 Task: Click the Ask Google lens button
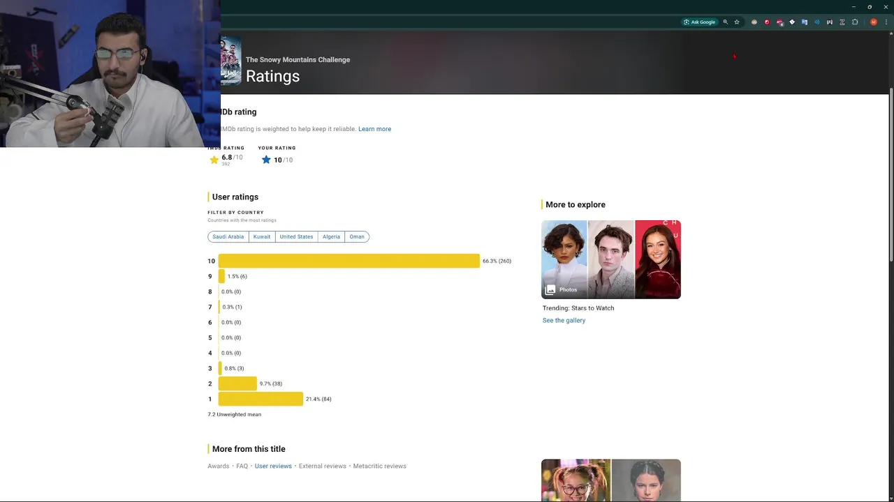pyautogui.click(x=699, y=22)
